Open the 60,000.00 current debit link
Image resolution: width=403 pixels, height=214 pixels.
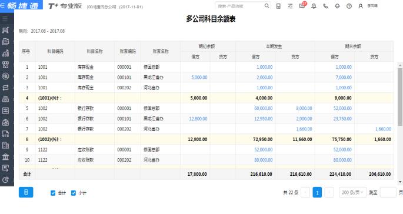tap(264, 108)
